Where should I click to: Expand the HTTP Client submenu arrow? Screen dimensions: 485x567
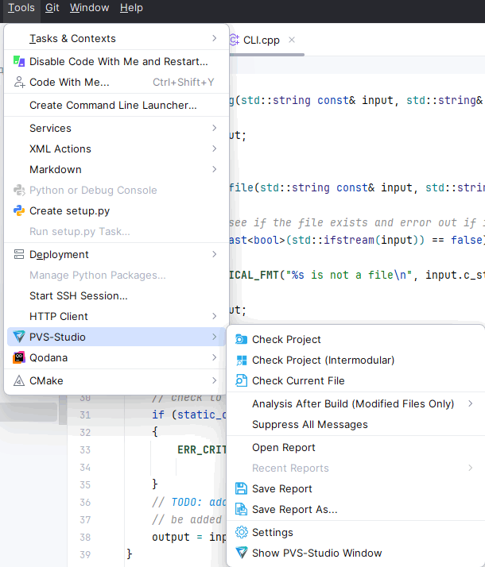click(x=215, y=316)
